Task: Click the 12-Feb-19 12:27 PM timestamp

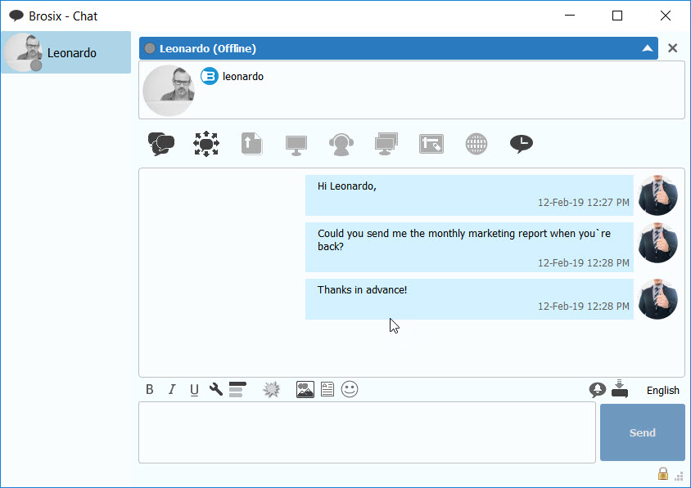Action: click(x=584, y=203)
